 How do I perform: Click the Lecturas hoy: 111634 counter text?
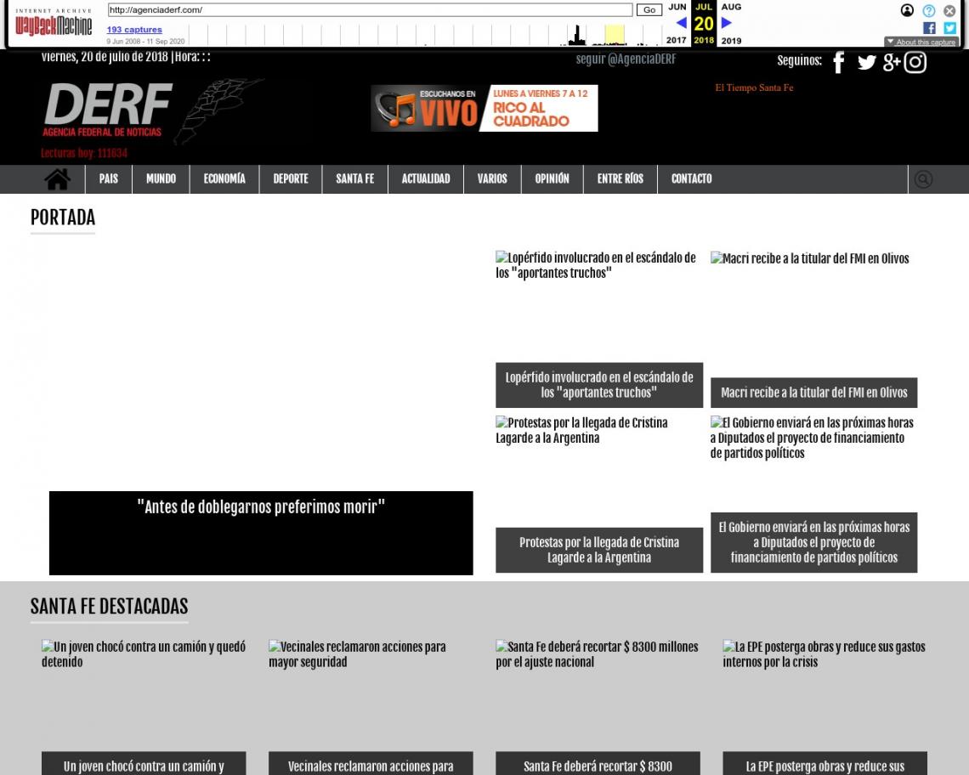click(x=84, y=153)
